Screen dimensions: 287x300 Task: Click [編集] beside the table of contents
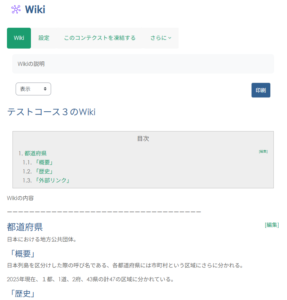(x=263, y=152)
